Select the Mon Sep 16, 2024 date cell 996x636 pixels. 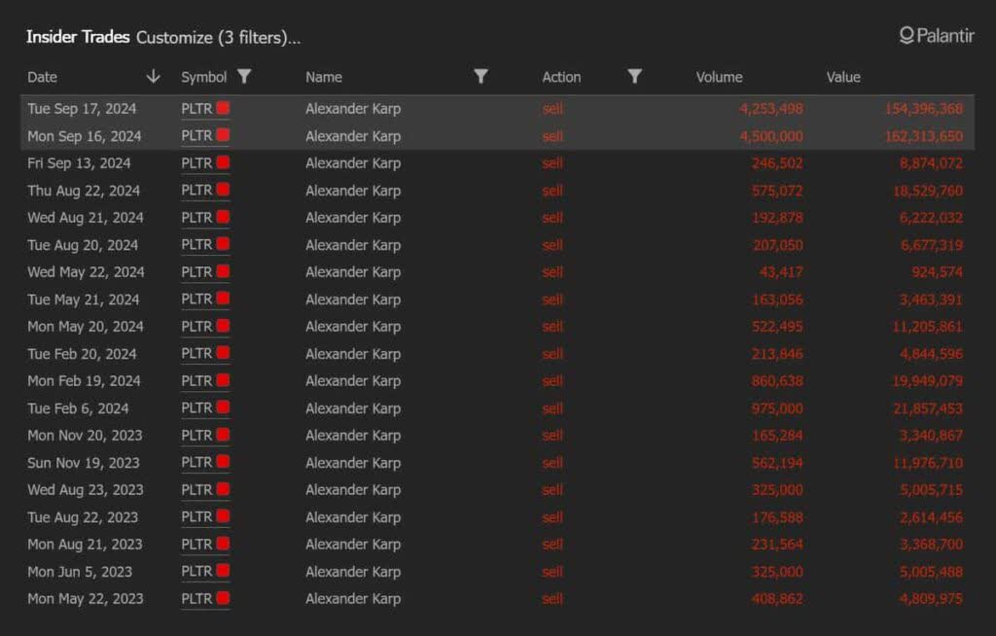(85, 136)
